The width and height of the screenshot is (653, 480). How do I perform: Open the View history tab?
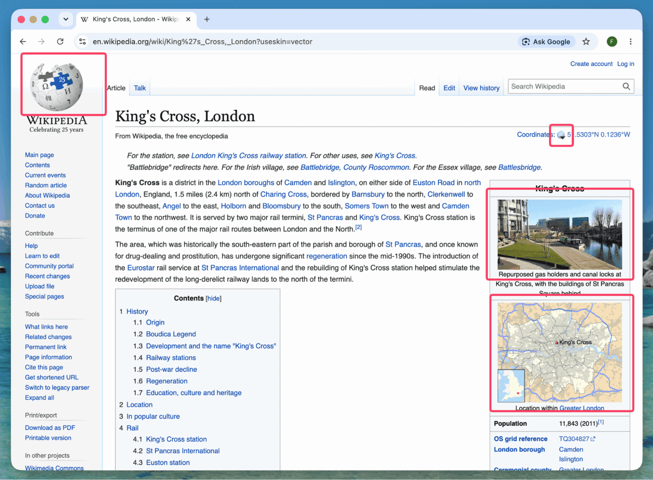coord(481,88)
